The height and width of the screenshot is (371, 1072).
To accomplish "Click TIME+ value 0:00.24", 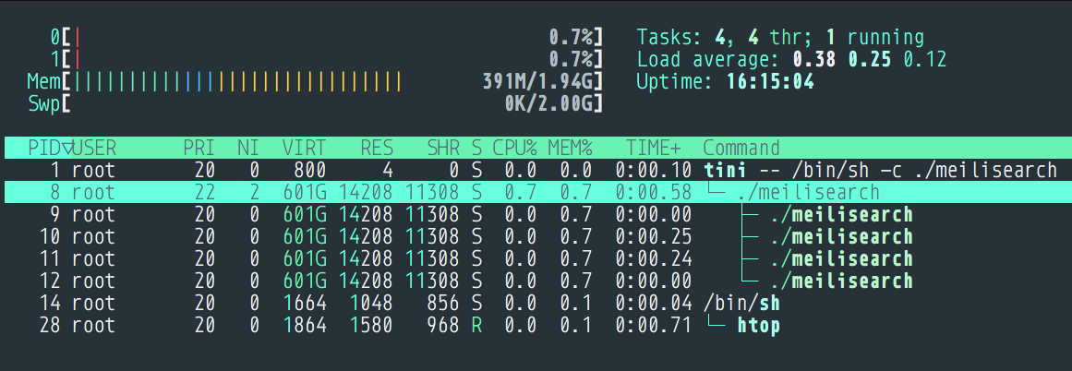I will click(654, 259).
